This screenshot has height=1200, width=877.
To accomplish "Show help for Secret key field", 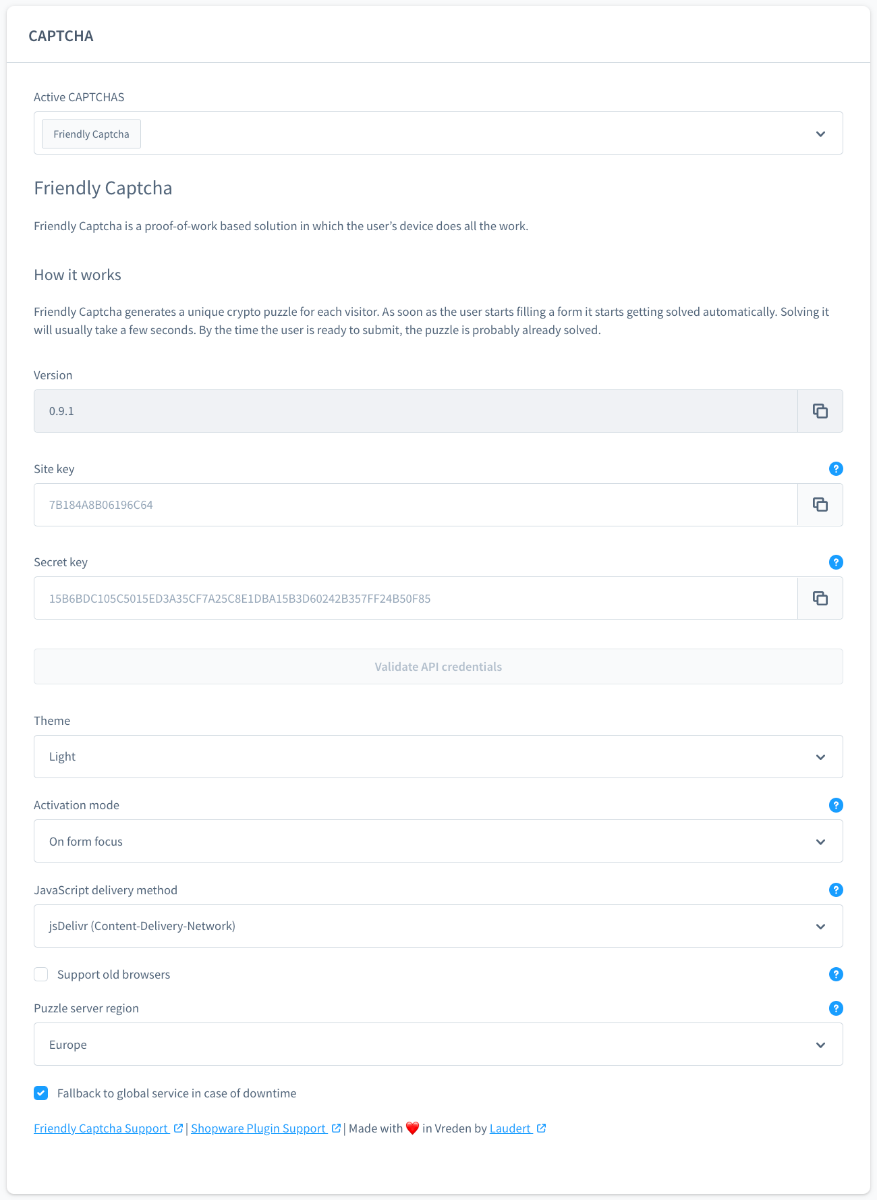I will (836, 562).
